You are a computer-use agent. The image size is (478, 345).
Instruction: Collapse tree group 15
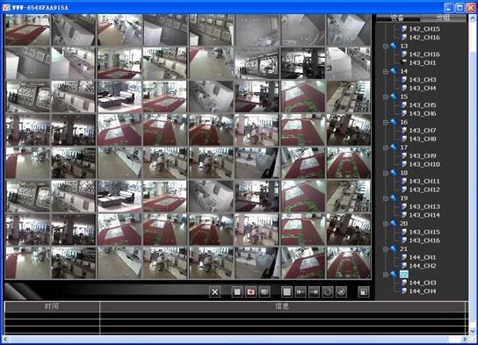click(x=386, y=97)
